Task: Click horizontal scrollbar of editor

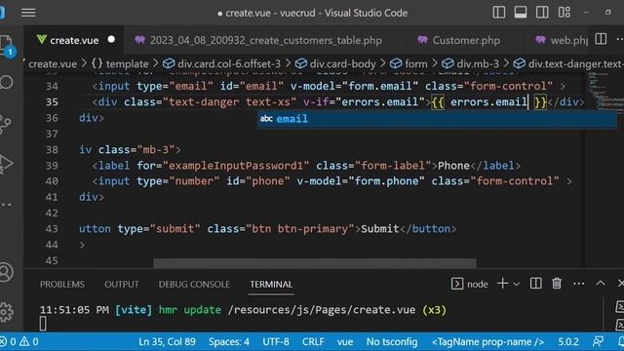Action: (x=314, y=262)
